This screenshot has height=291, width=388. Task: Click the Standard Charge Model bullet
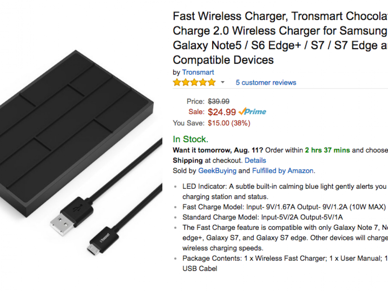(x=263, y=217)
